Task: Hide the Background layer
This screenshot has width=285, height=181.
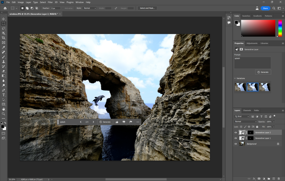Action: pos(235,144)
